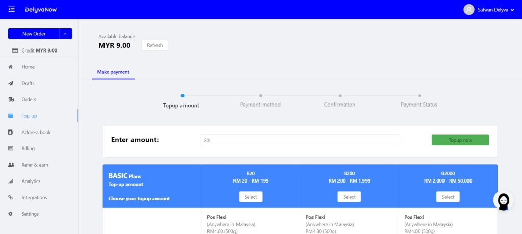Viewport: 522px width, 234px height.
Task: Select the B2000 plan
Action: (x=448, y=197)
